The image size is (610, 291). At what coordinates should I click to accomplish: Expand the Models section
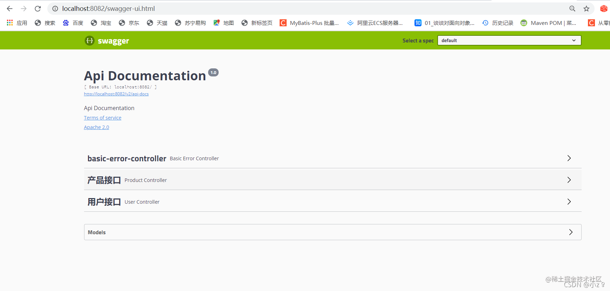point(333,232)
